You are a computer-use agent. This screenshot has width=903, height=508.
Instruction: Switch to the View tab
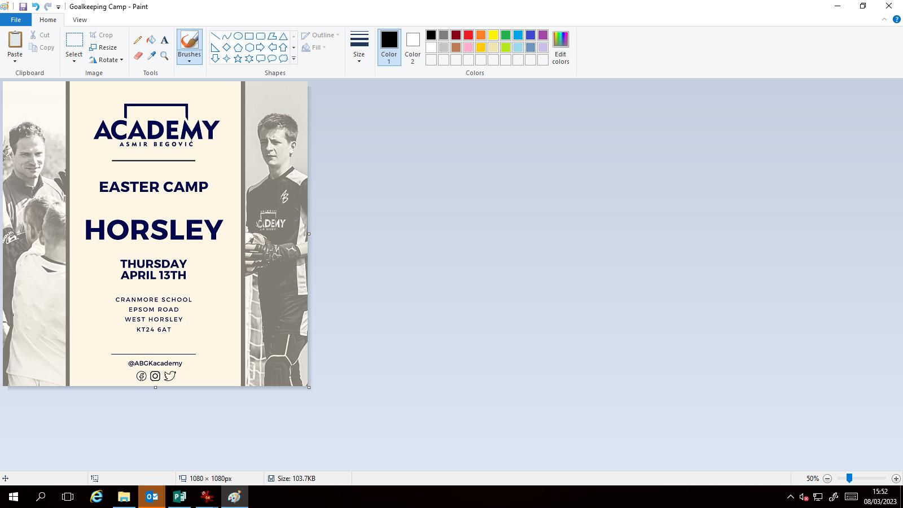(x=80, y=20)
